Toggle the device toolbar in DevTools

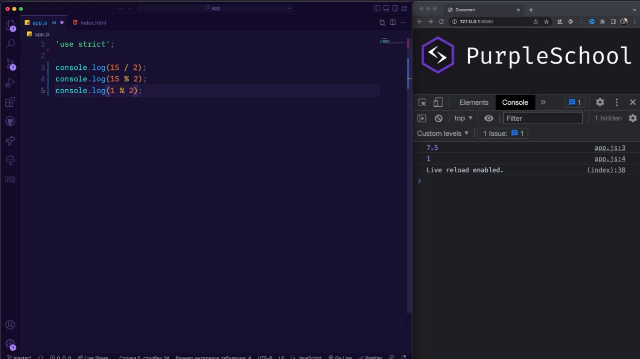click(438, 102)
